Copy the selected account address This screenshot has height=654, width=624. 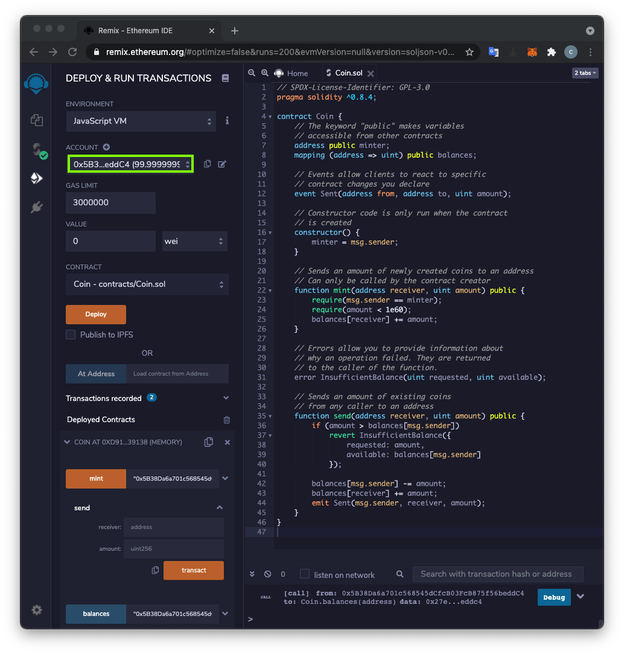[x=207, y=164]
